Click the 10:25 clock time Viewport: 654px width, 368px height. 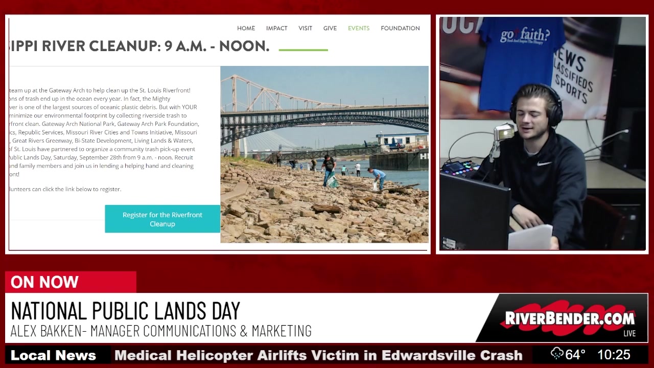point(614,354)
